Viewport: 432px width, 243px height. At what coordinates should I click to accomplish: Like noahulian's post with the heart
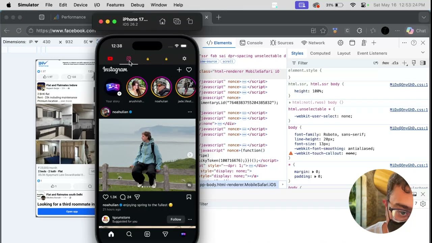point(106,197)
